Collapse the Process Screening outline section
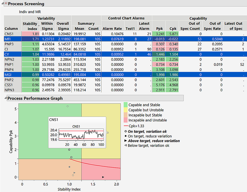Image resolution: width=247 pixels, height=192 pixels. coord(2,4)
